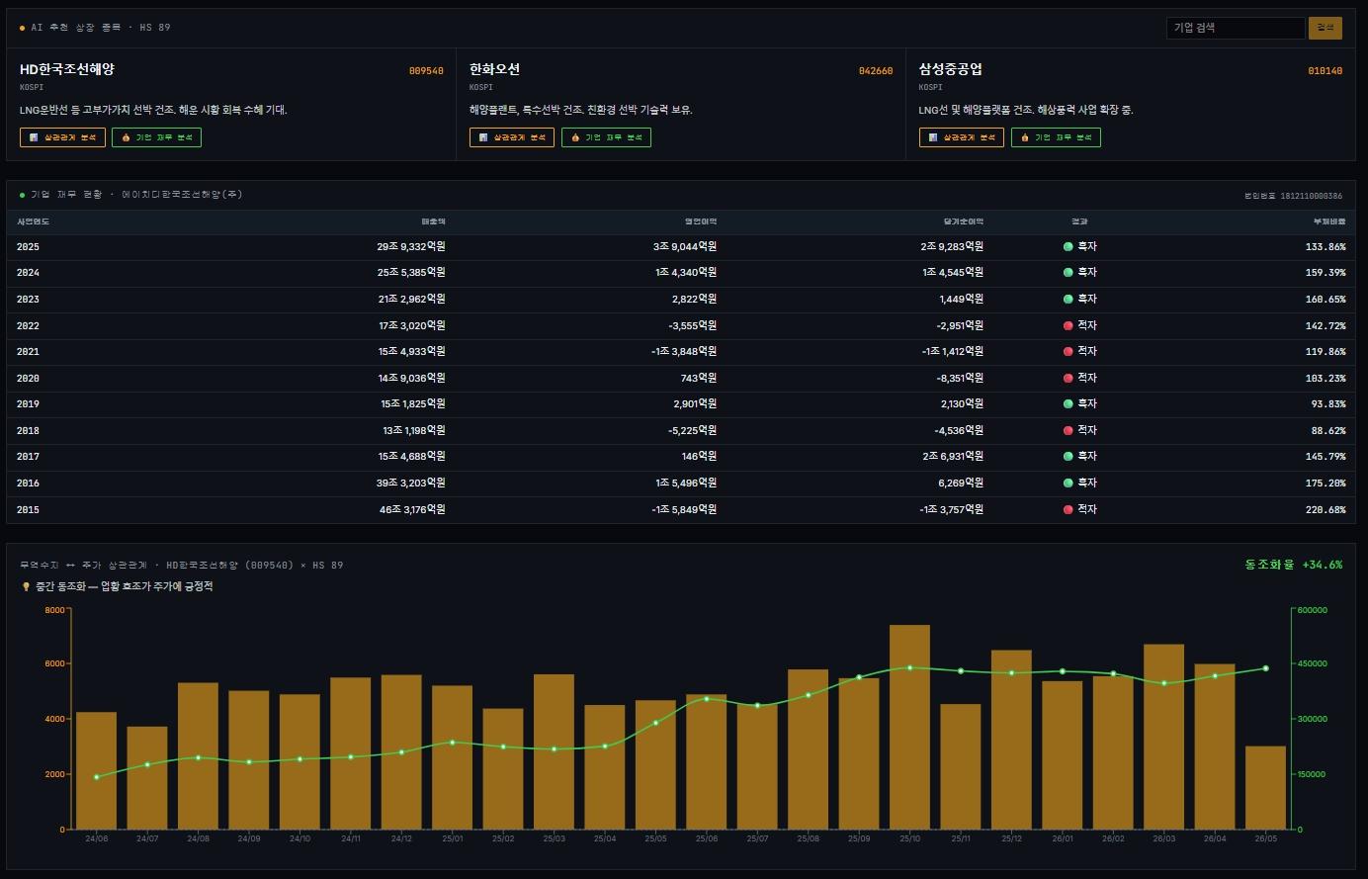
Task: Click the green 흑자 status dot for 2019
Action: tap(1068, 403)
